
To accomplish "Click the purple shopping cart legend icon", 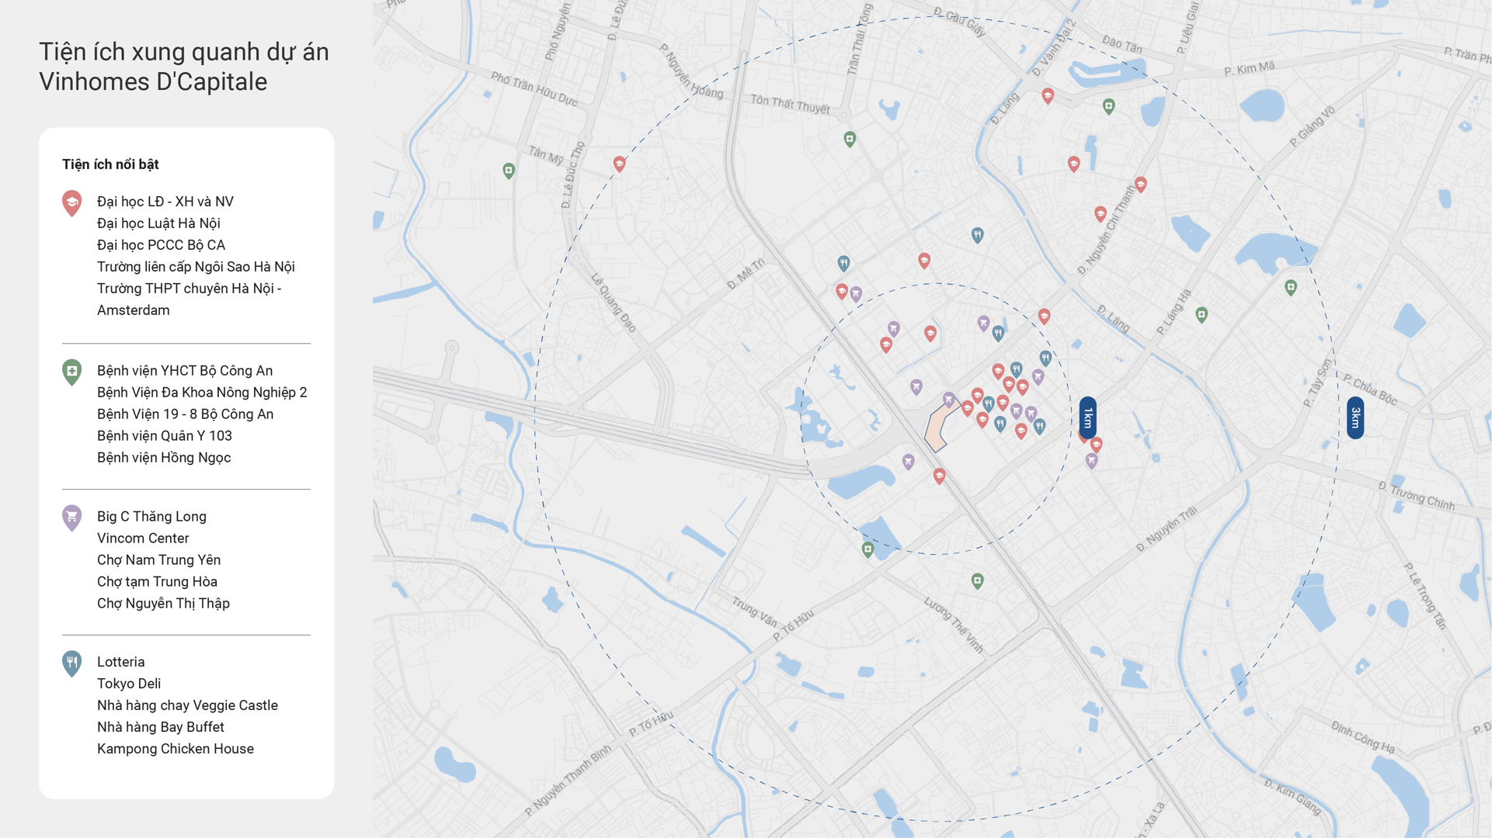I will (72, 518).
